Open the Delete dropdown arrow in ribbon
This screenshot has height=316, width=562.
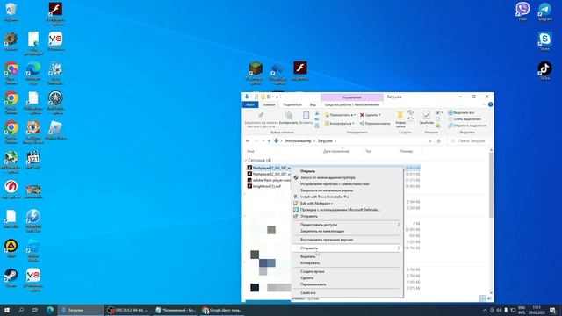[x=380, y=115]
